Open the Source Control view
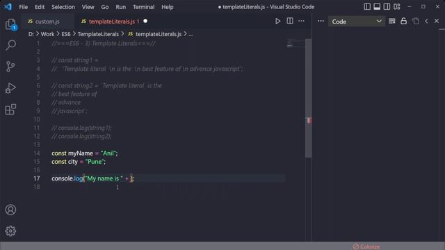Viewport: 445px width, 250px height. click(11, 67)
